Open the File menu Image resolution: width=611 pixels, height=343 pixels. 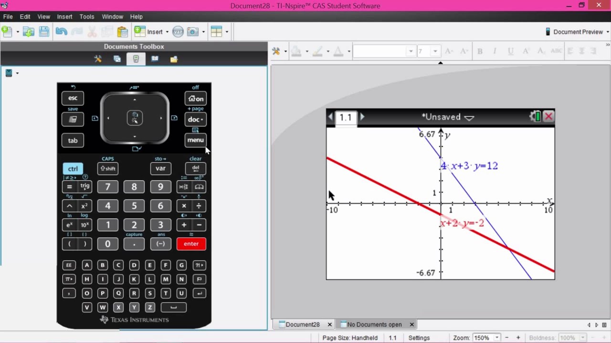[x=8, y=17]
